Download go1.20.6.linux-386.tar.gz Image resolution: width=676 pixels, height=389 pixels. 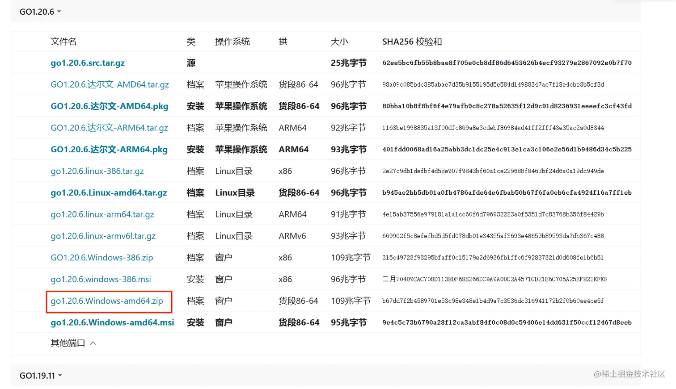click(97, 171)
